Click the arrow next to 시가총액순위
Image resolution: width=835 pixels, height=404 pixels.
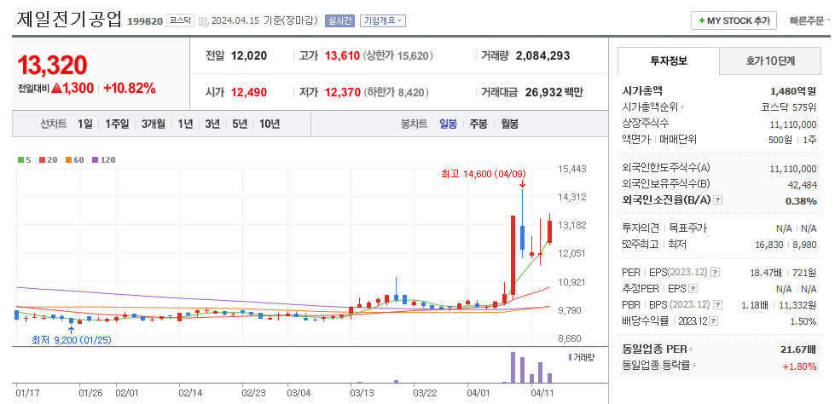(x=682, y=107)
